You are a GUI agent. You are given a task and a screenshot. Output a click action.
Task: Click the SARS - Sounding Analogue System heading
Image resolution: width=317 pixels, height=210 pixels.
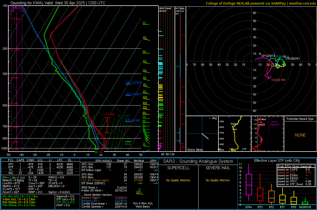pos(198,161)
